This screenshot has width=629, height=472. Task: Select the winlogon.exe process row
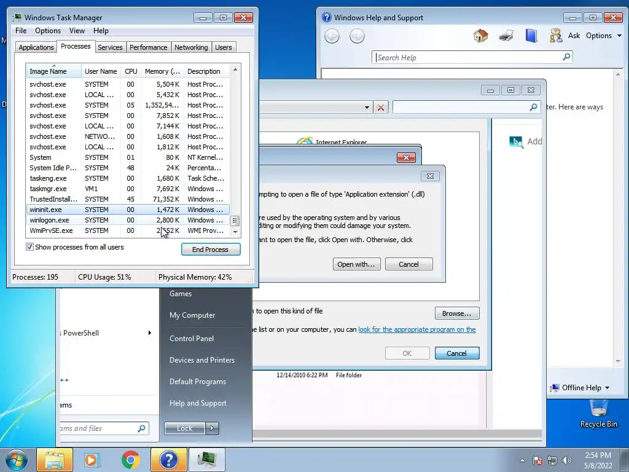click(128, 220)
